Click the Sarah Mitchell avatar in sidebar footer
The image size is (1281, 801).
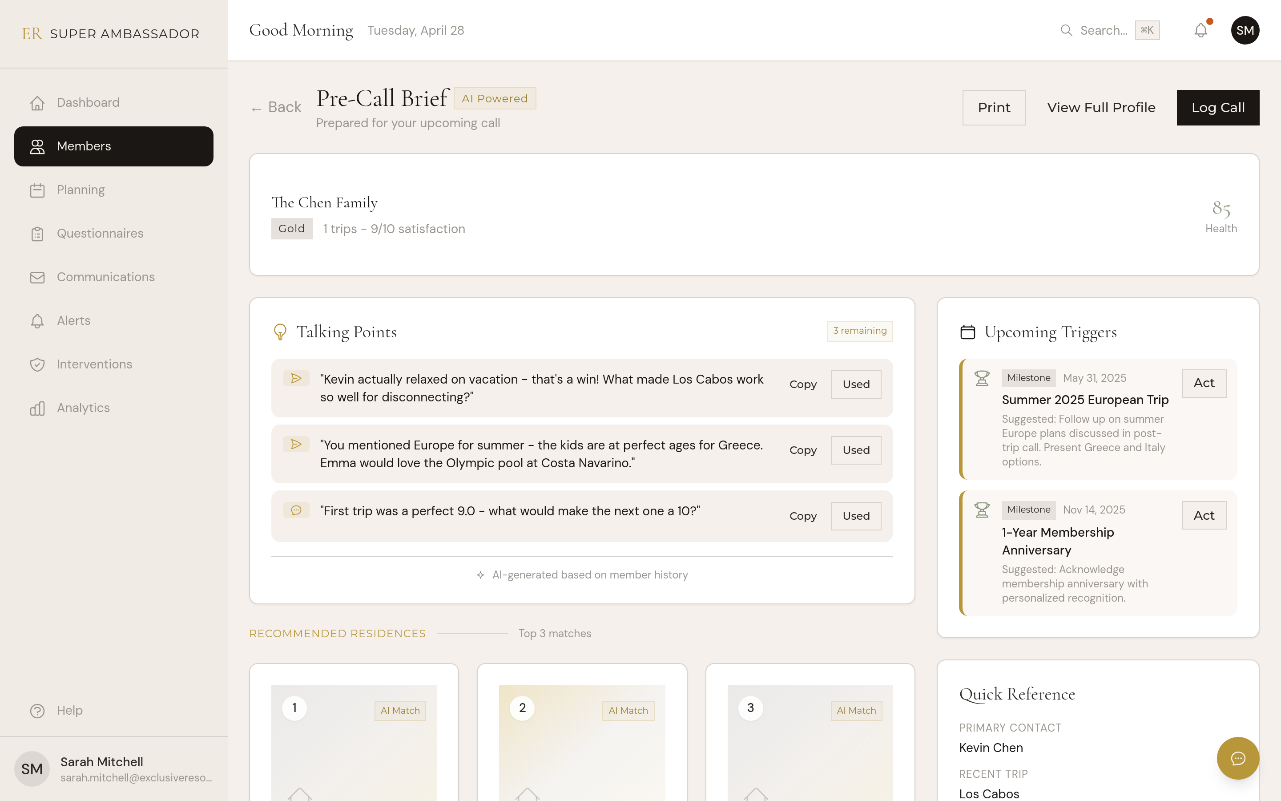(32, 769)
